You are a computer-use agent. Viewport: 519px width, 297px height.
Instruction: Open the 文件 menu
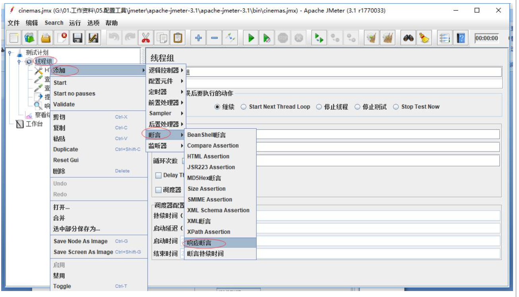[14, 23]
